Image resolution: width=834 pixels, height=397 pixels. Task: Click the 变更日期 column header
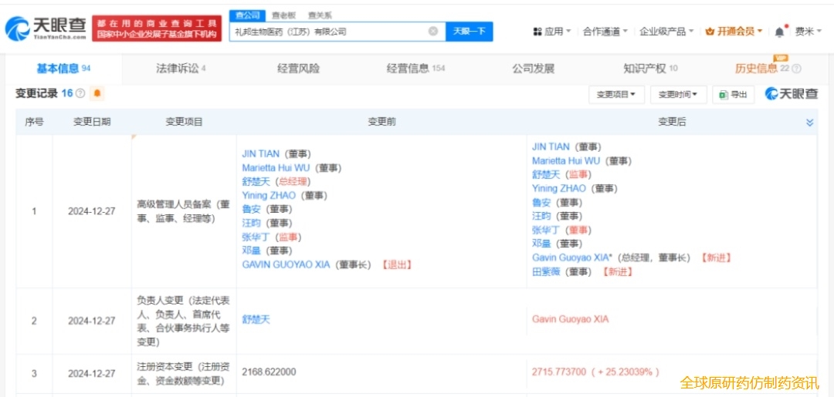[x=92, y=122]
